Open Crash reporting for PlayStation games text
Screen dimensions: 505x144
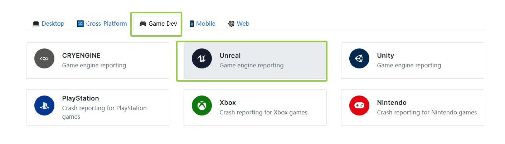pos(105,112)
